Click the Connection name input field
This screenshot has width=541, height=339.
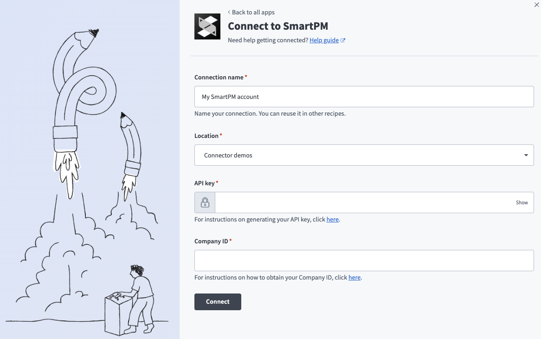coord(364,97)
